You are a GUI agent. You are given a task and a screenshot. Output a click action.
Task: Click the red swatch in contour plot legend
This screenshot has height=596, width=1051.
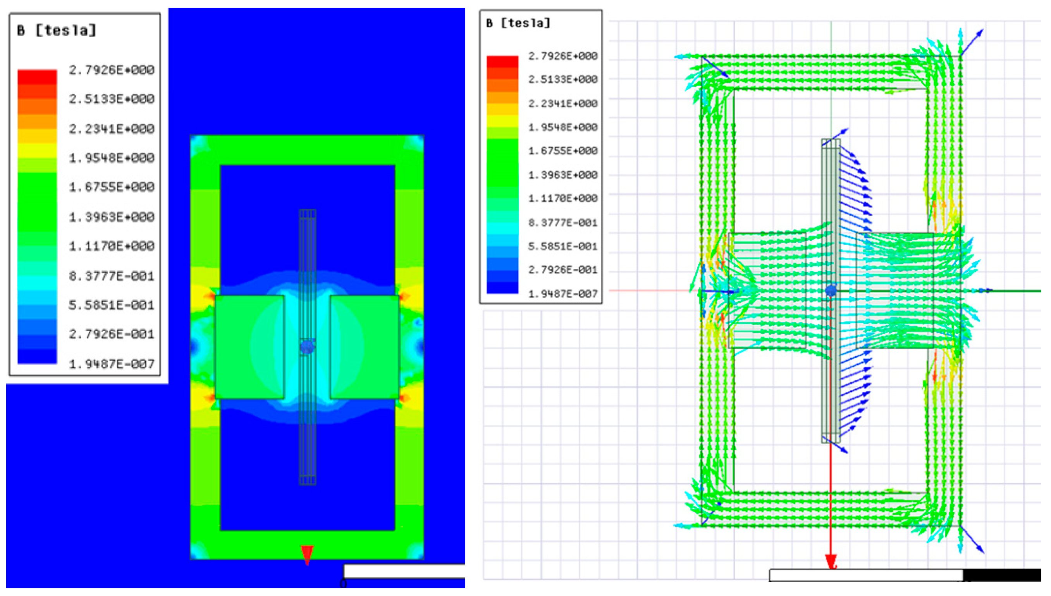point(37,77)
